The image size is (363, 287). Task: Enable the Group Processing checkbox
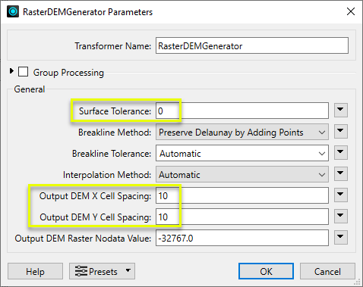pos(23,72)
